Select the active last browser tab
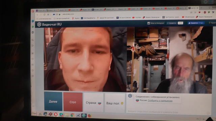Screen dimensions: 216x121 [193, 8]
